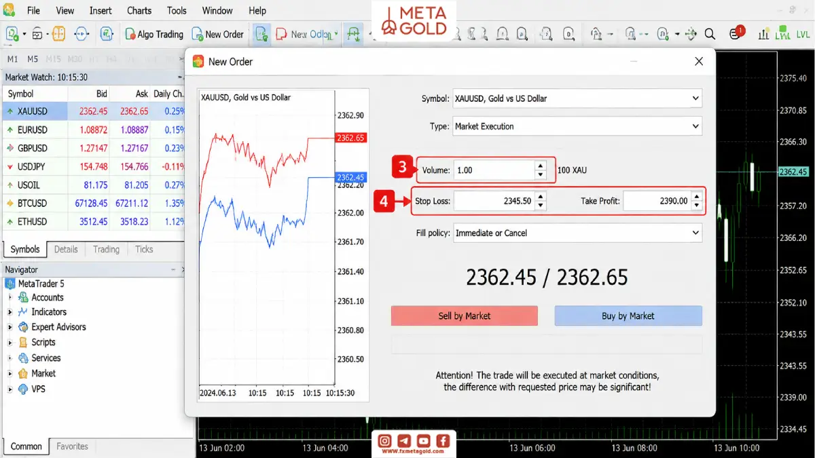Open the View menu

click(x=65, y=11)
